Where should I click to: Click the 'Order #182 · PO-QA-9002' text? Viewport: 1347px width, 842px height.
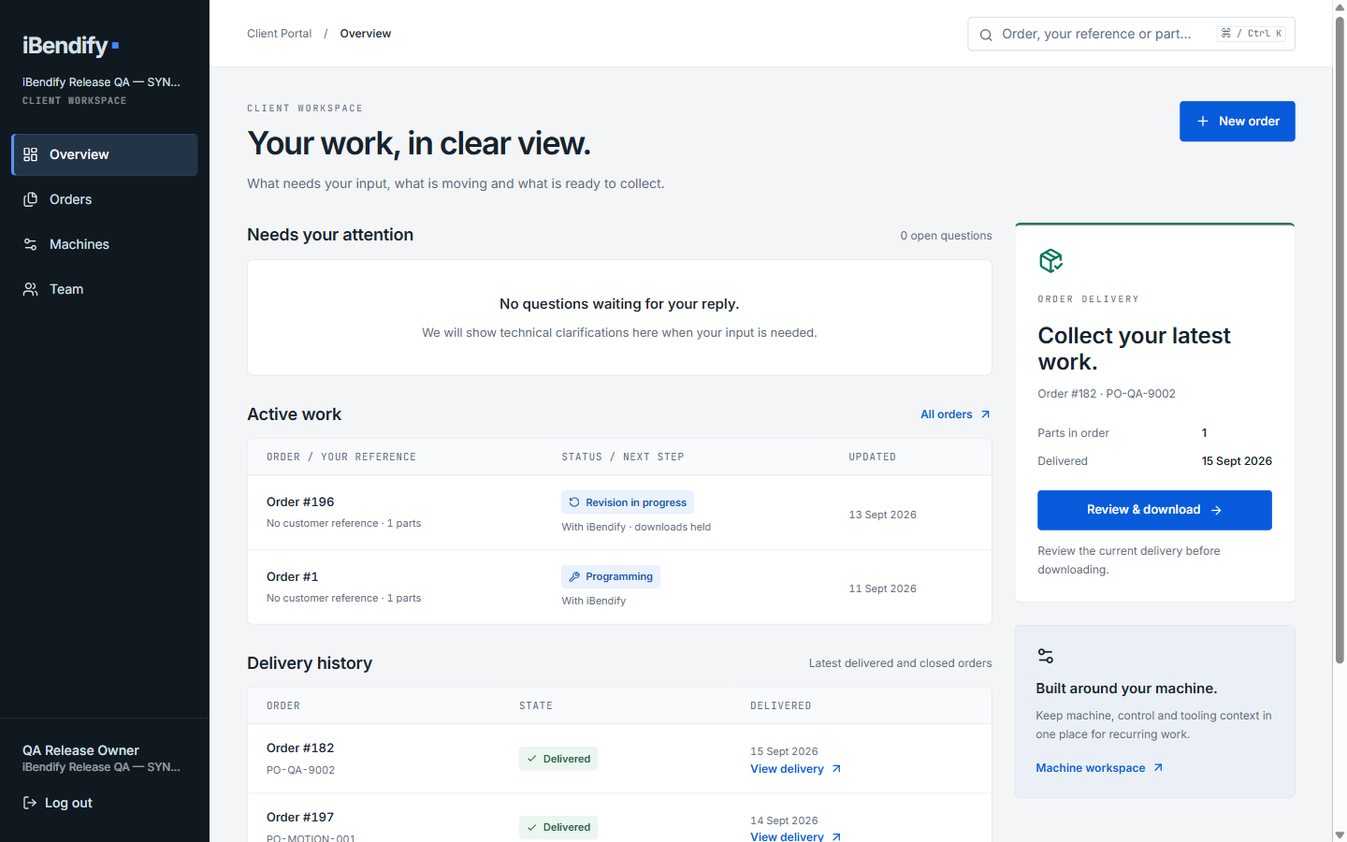point(1107,394)
